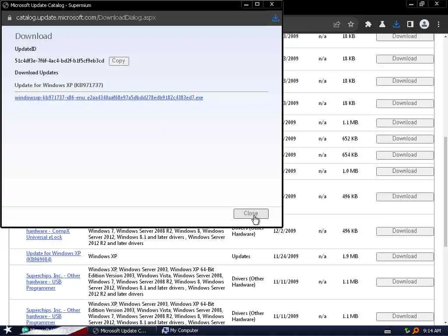Close the Download dialog with the Close button

[x=251, y=213]
